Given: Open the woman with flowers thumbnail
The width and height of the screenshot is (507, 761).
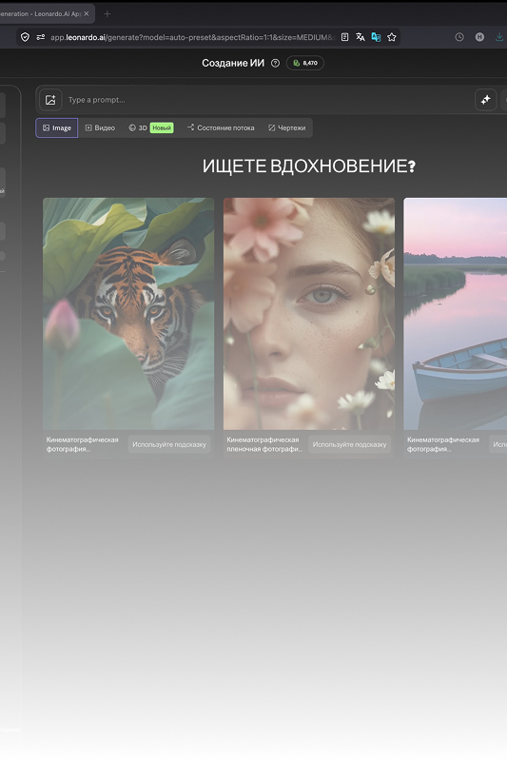Looking at the screenshot, I should click(309, 314).
